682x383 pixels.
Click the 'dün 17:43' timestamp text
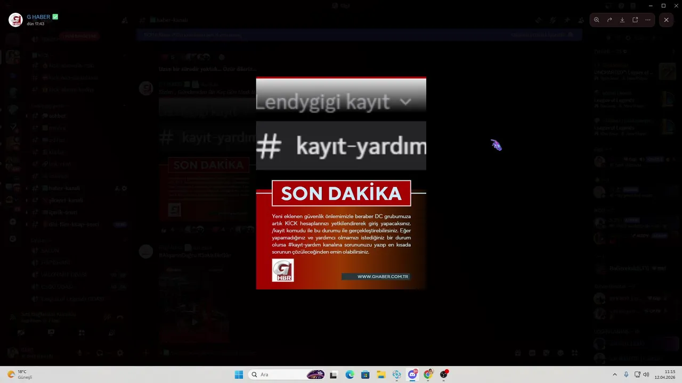click(x=35, y=24)
